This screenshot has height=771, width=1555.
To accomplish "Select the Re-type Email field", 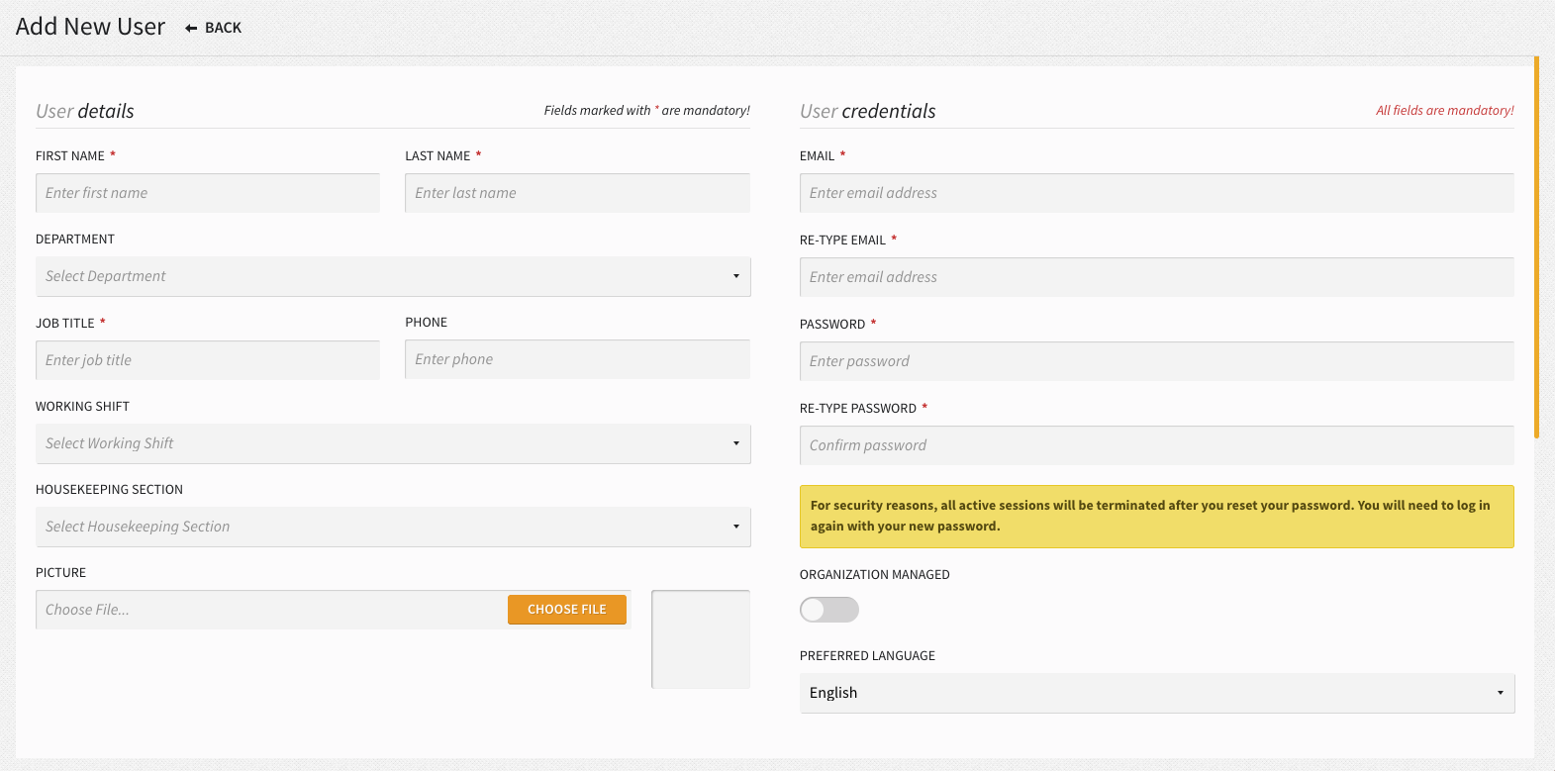I will tap(1157, 277).
